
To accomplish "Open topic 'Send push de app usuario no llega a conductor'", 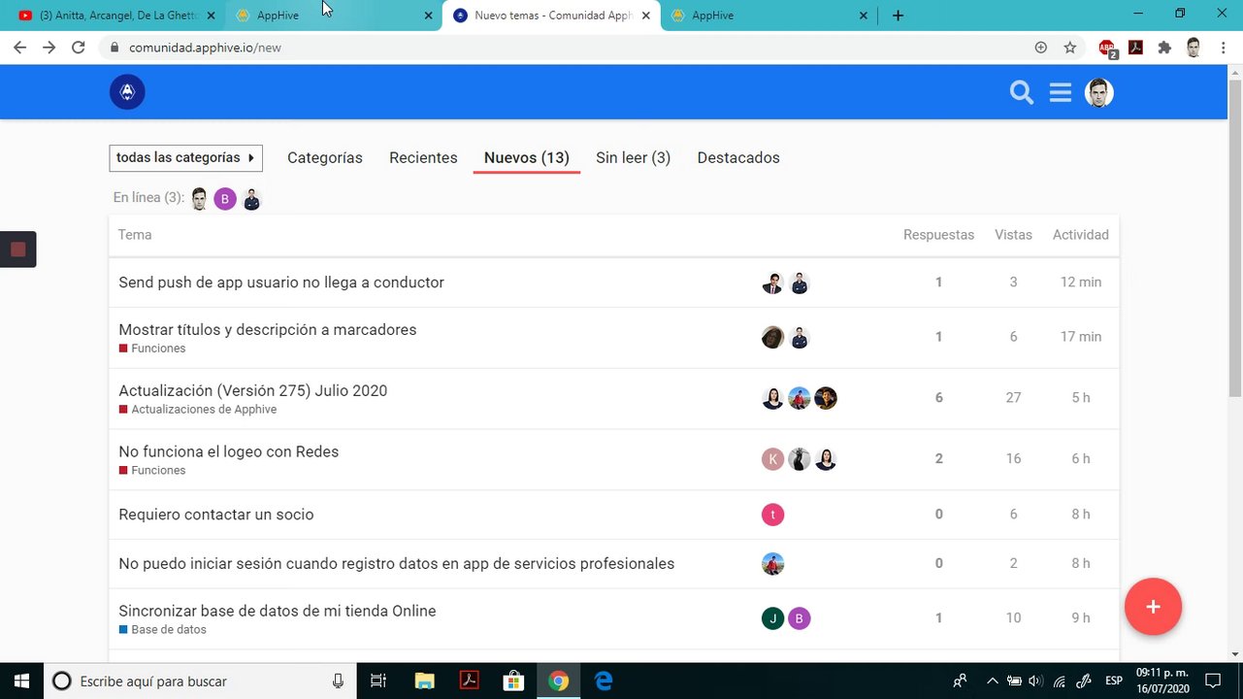I will pos(281,283).
